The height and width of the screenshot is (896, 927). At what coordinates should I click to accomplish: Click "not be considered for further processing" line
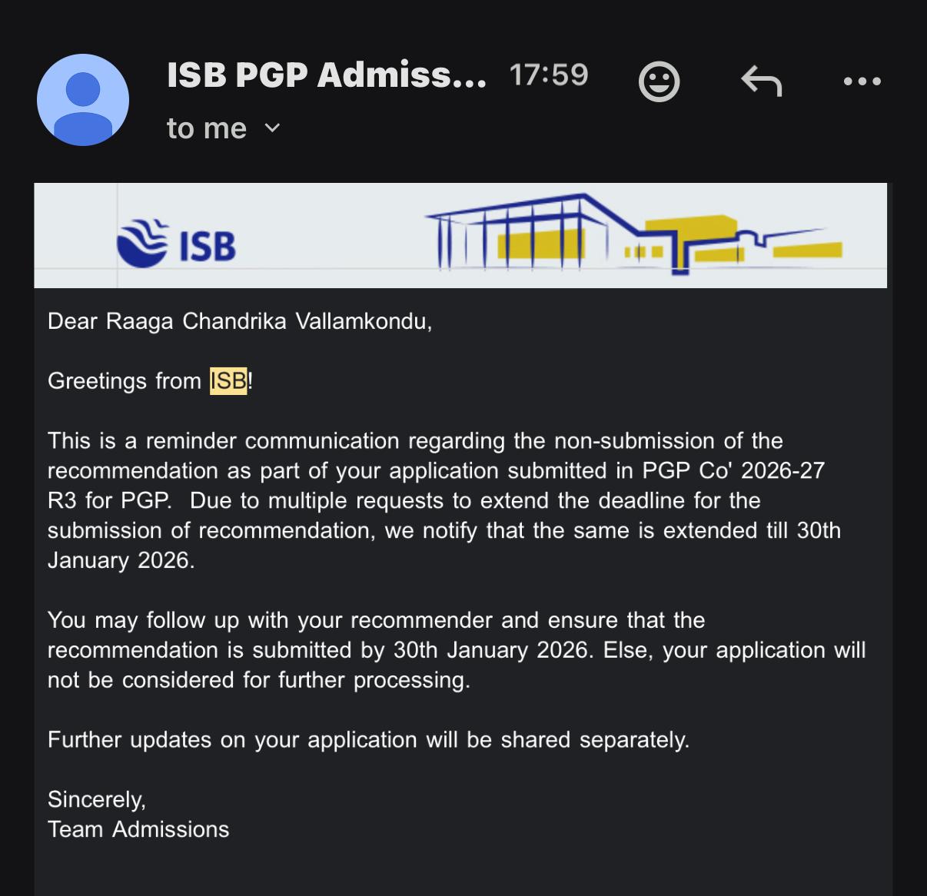[x=258, y=680]
